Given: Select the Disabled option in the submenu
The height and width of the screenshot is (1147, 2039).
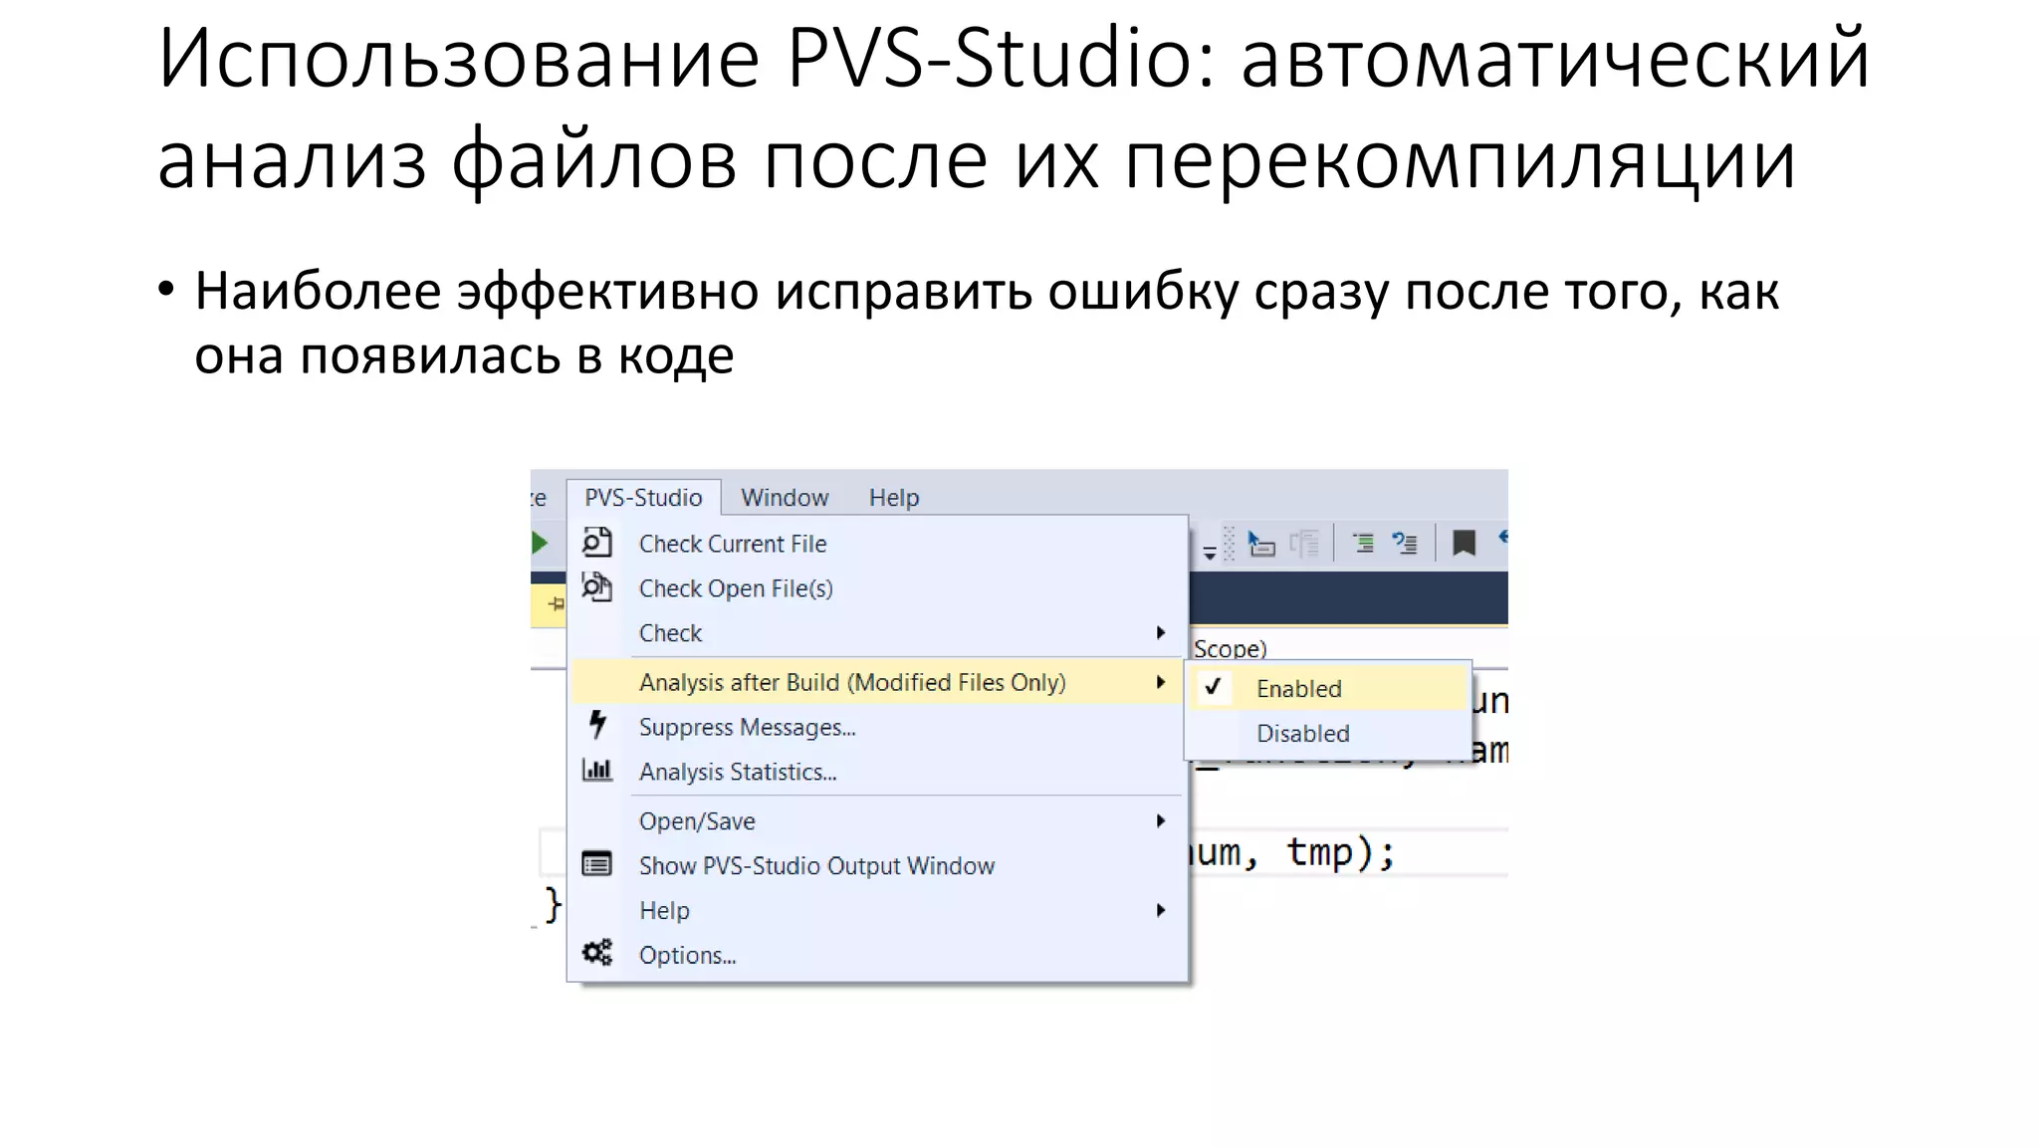Looking at the screenshot, I should (1329, 734).
